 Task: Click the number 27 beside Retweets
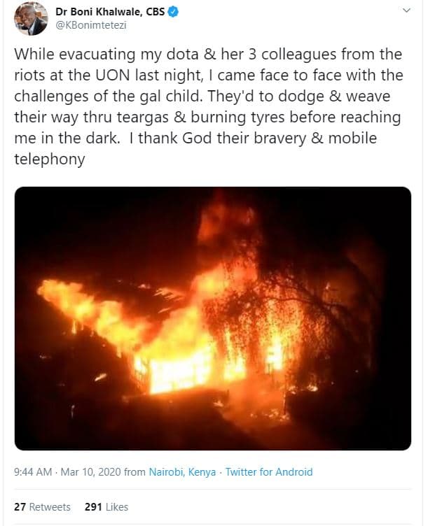20,506
